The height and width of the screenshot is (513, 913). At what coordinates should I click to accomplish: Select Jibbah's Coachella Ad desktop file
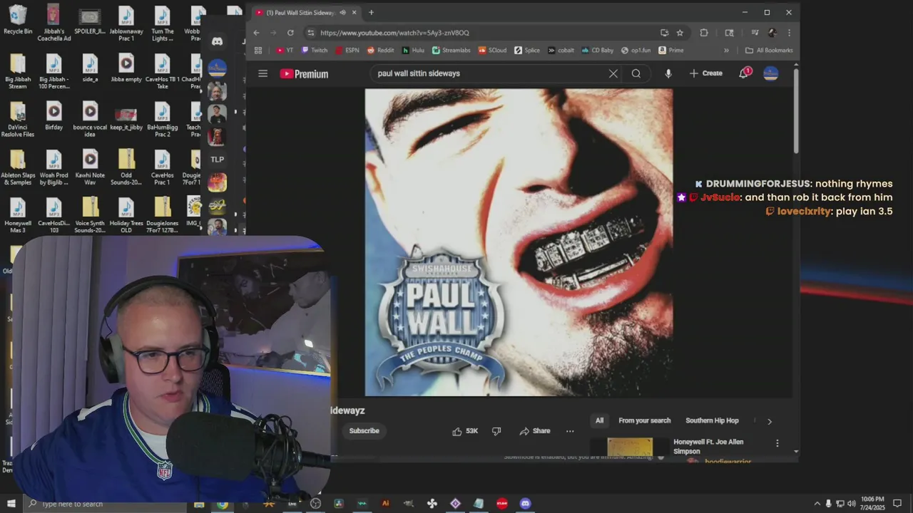click(x=54, y=24)
